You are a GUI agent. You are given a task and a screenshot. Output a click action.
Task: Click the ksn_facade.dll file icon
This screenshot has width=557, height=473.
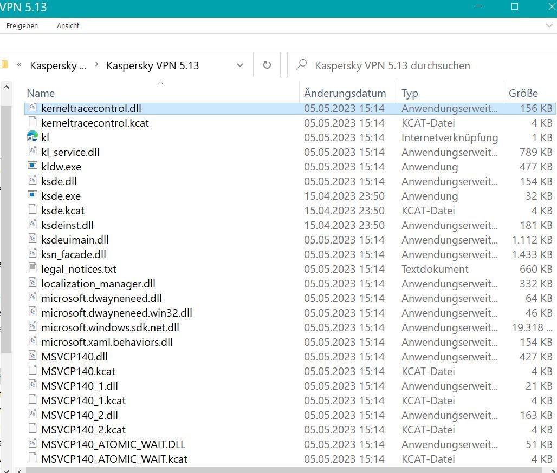tap(33, 254)
